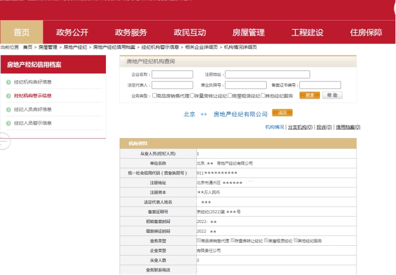Open 房屋管理 breadcrumb link
Screen dimensions: 396x275
coord(47,47)
